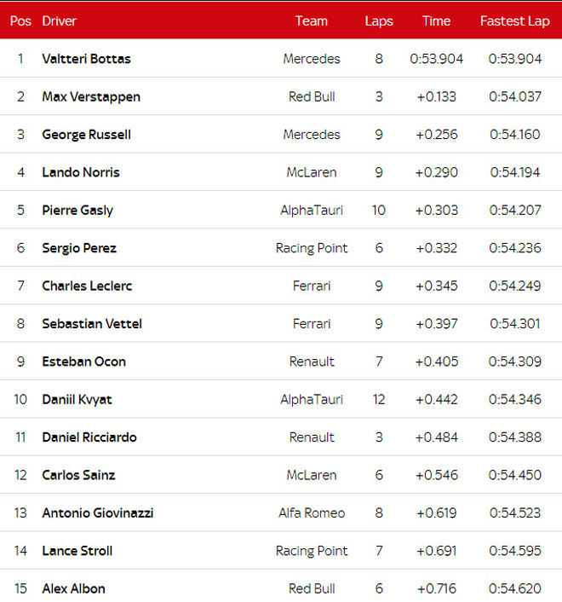This screenshot has height=602, width=562.
Task: Click on George Russell's name
Action: coord(87,135)
